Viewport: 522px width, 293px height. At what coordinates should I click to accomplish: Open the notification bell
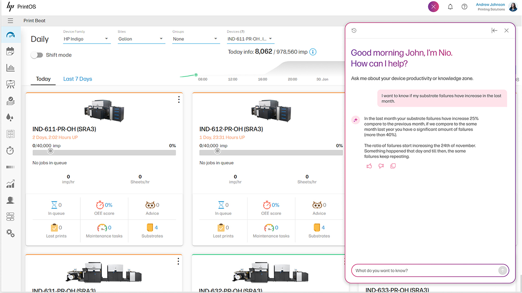(450, 7)
